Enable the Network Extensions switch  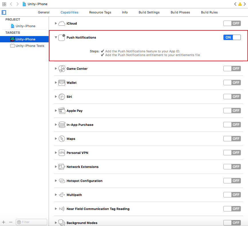(x=232, y=167)
